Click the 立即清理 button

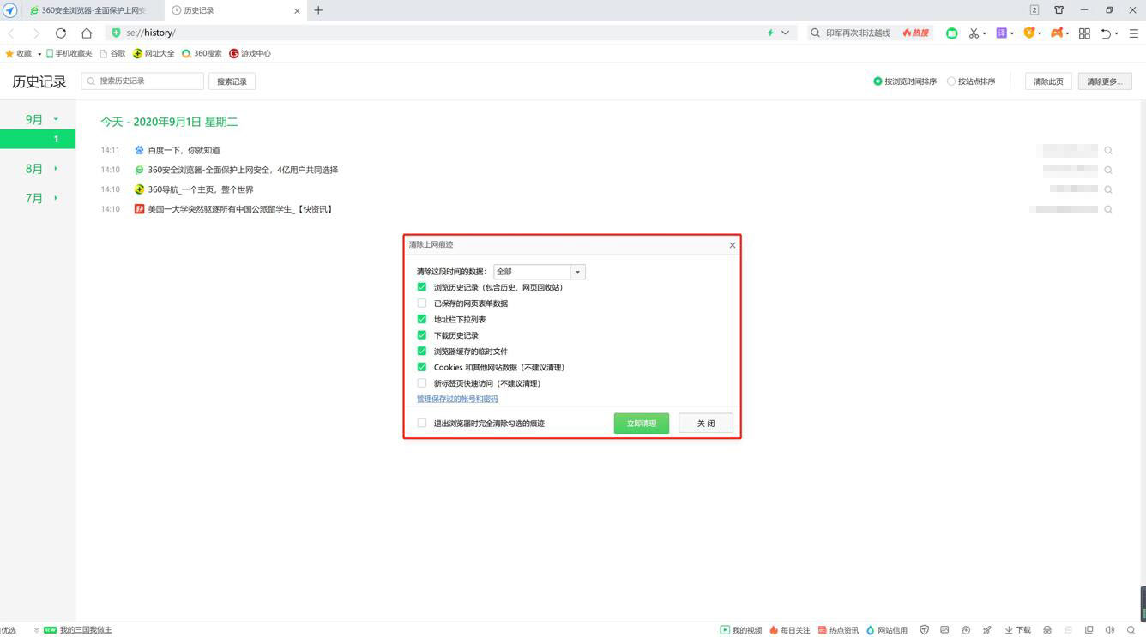(x=641, y=423)
